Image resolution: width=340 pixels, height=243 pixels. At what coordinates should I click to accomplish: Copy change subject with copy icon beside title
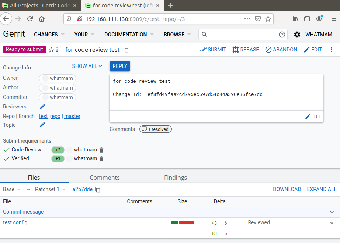click(x=126, y=50)
